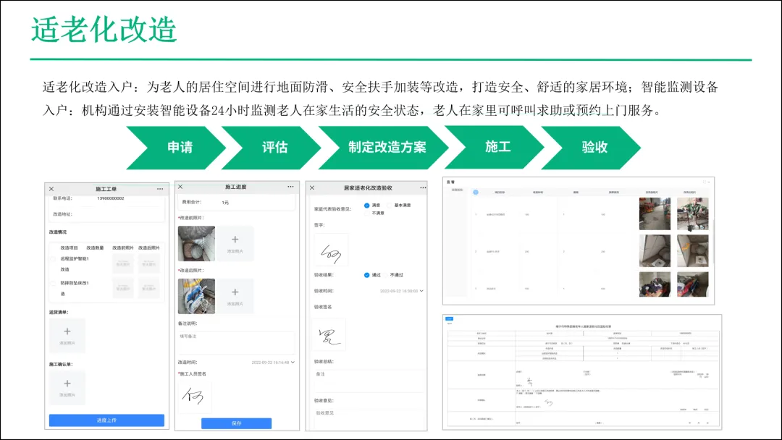Select 通过 for 验收结果
The width and height of the screenshot is (782, 440).
pos(366,275)
